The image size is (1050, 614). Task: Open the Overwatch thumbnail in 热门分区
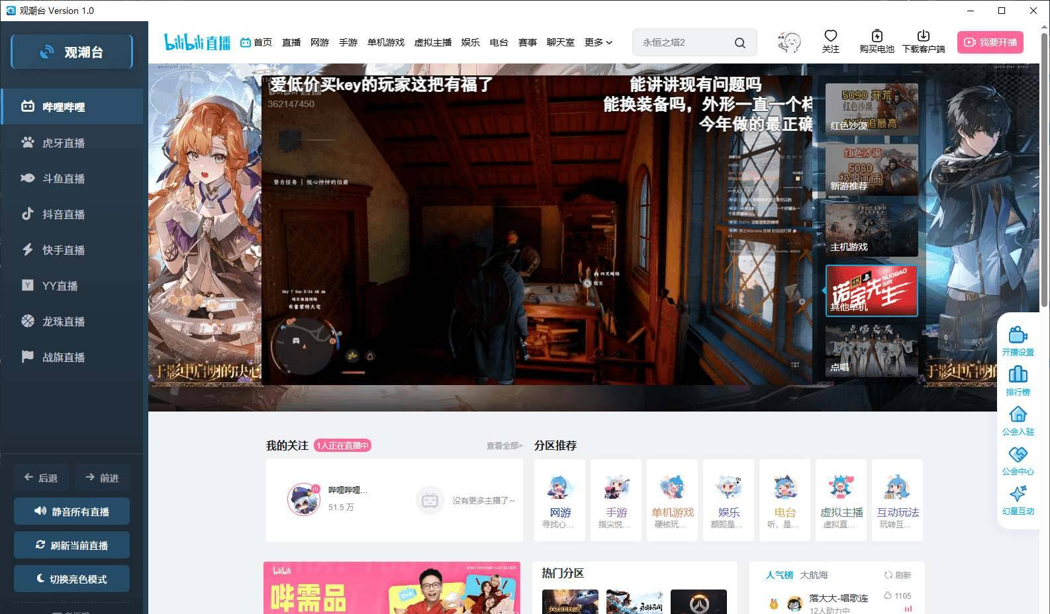click(698, 601)
